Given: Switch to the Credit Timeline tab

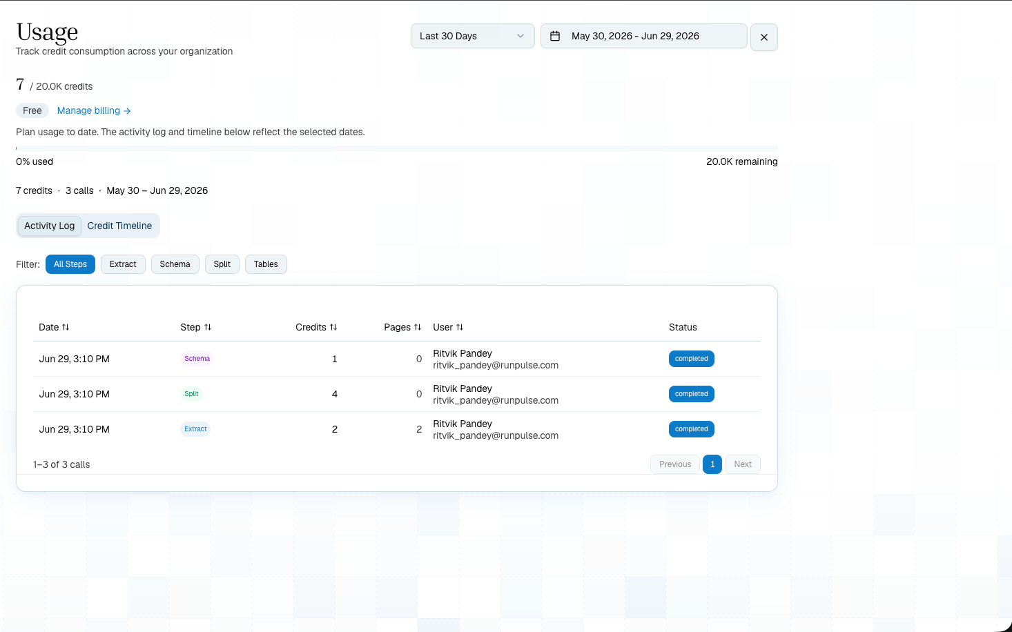Looking at the screenshot, I should point(119,226).
